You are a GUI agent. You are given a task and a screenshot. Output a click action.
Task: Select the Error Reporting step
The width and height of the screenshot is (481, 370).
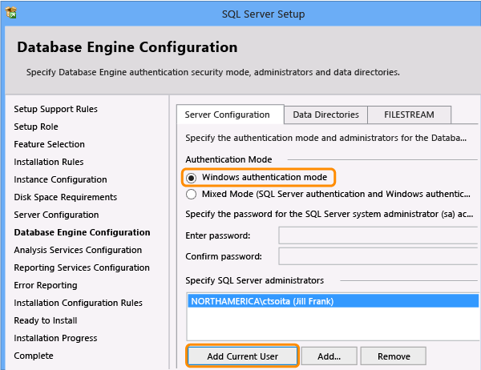(x=46, y=285)
